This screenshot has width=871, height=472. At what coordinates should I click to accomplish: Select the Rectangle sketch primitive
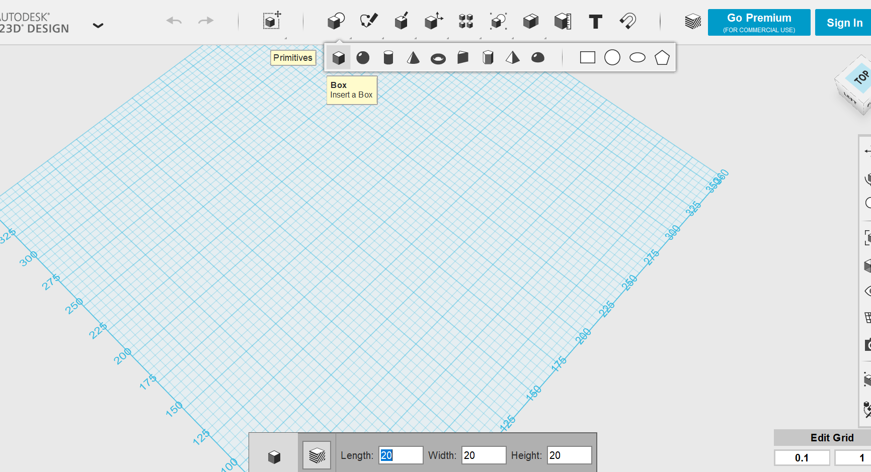[588, 58]
